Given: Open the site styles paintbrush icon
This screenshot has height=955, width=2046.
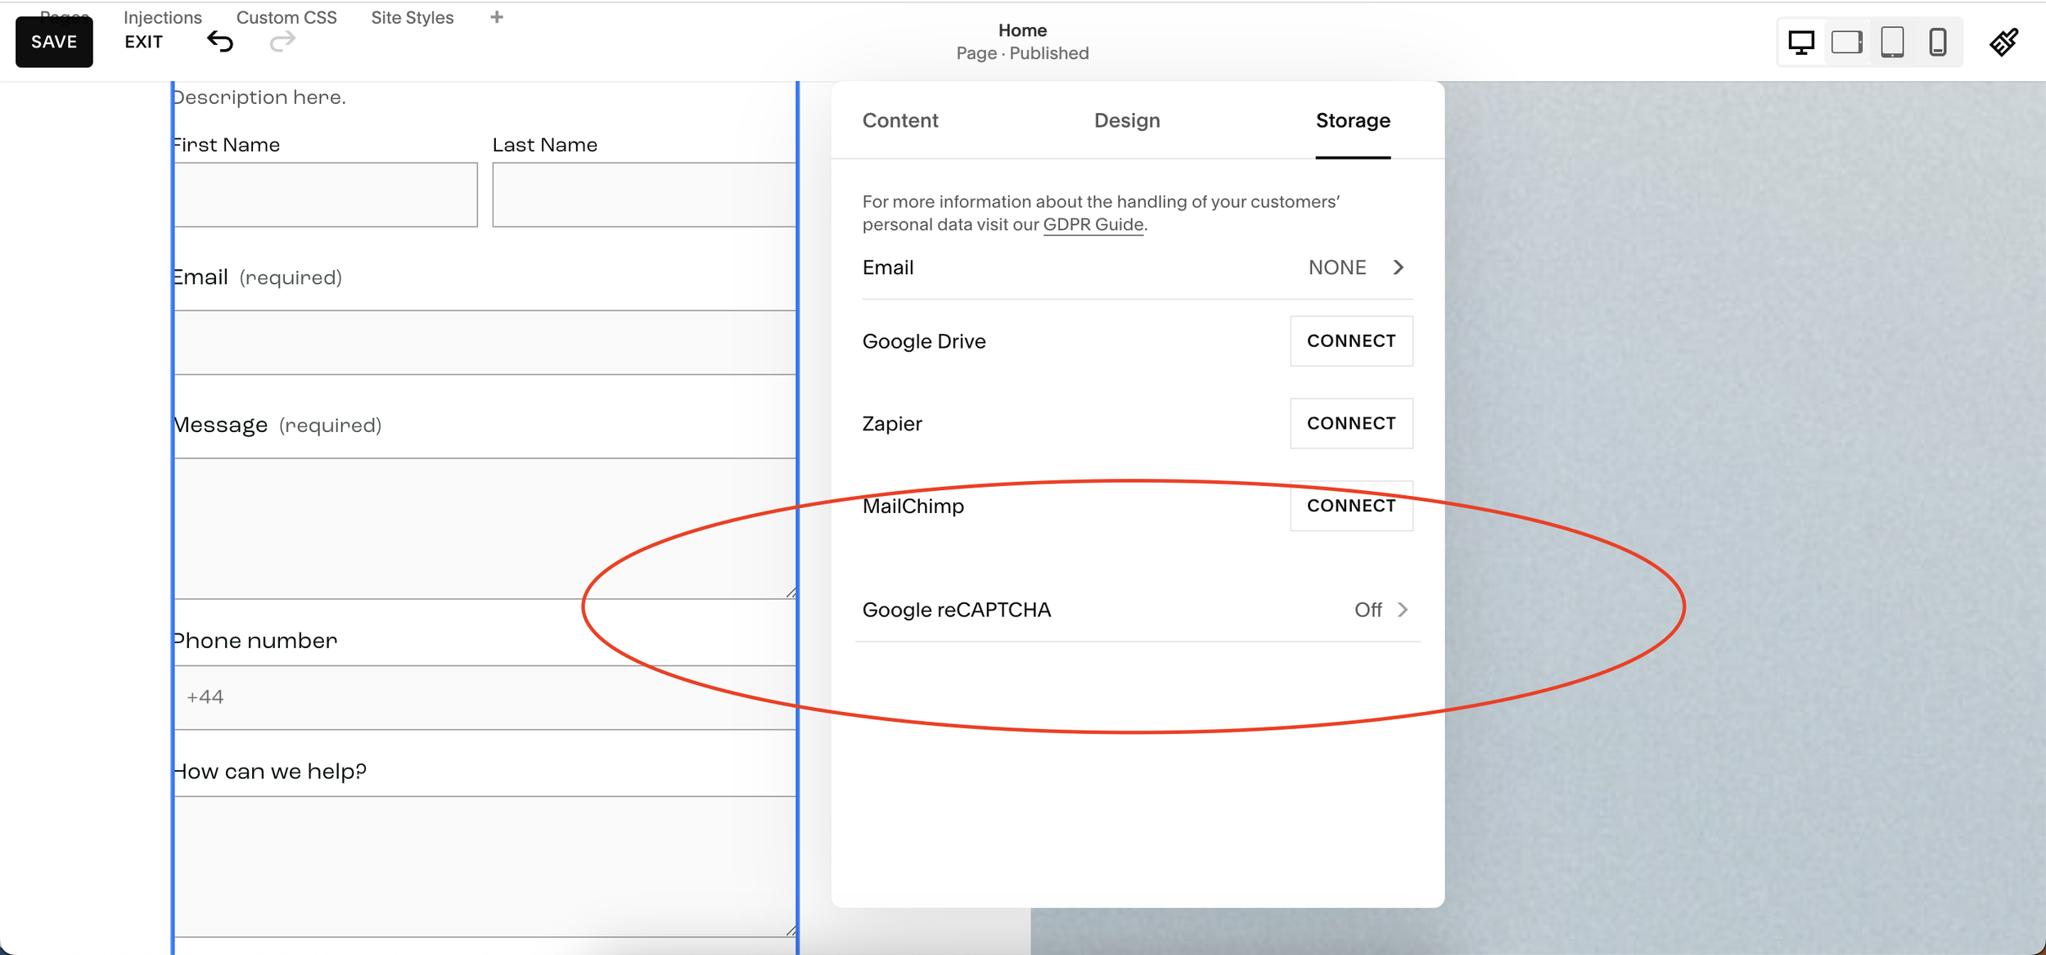Looking at the screenshot, I should (x=2003, y=42).
